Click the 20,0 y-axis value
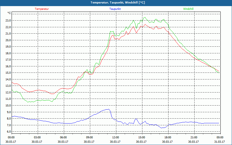232x145 pixels. [8, 40]
